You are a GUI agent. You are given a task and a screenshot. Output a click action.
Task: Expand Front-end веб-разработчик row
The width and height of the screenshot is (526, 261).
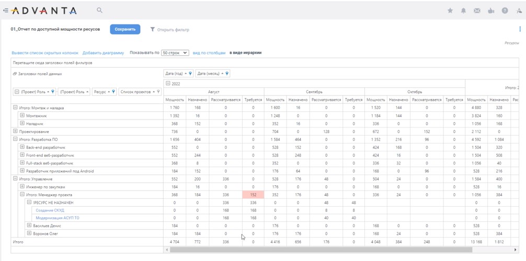tap(22, 155)
